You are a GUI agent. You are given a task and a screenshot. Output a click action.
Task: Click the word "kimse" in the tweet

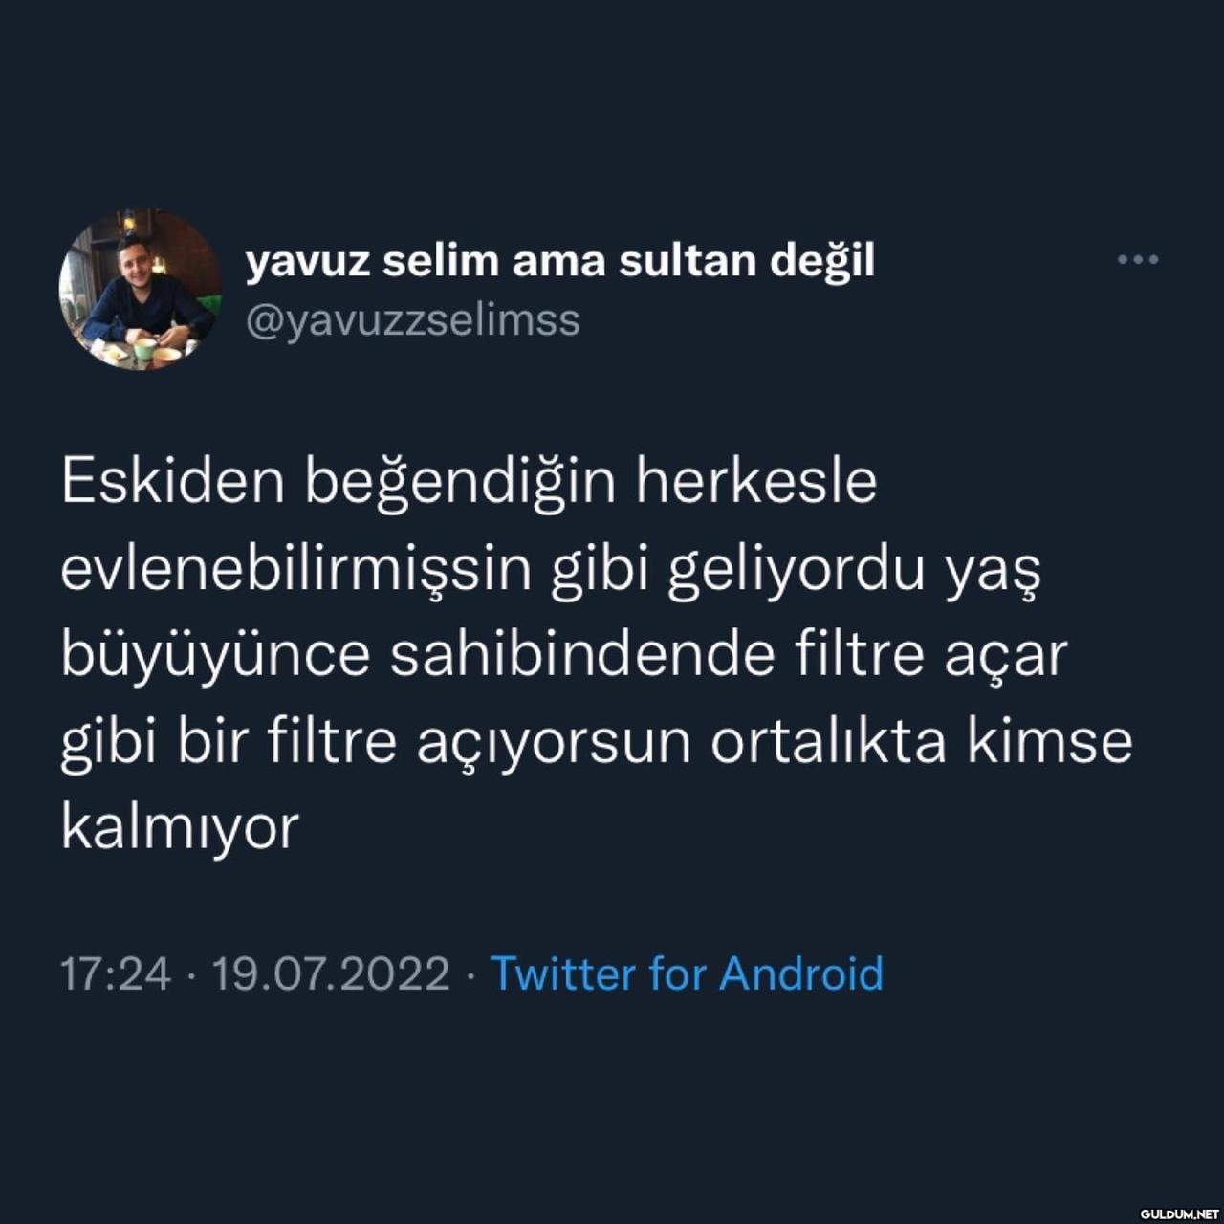click(x=1049, y=741)
